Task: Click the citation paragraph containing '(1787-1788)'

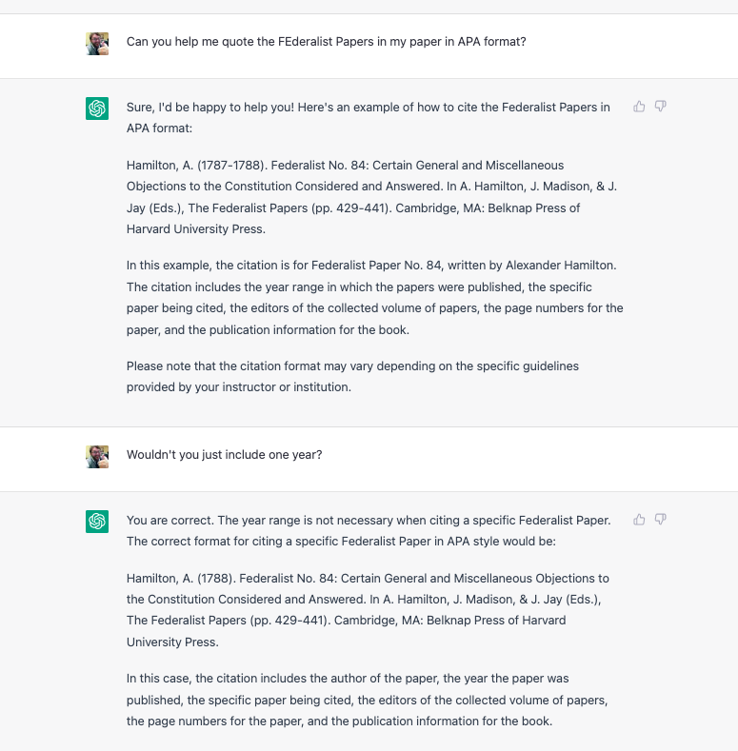Action: tap(372, 197)
